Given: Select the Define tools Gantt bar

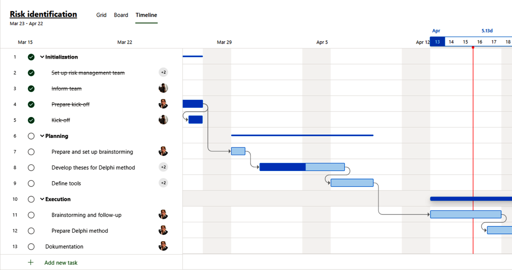Looking at the screenshot, I should 352,183.
